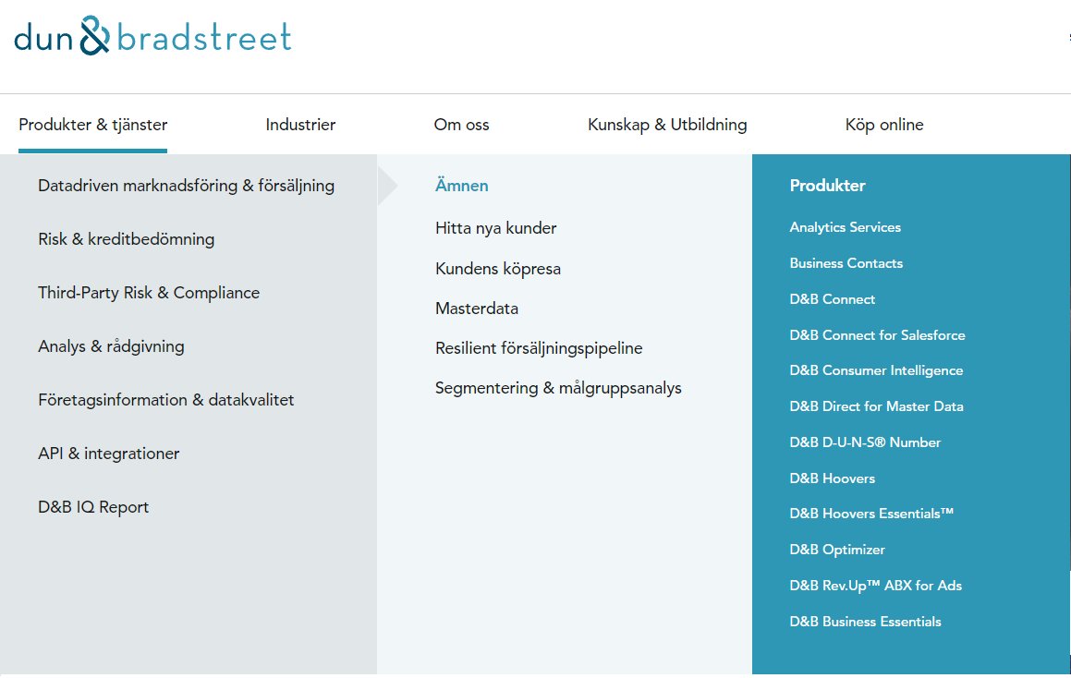Expand Third-Party Risk & Compliance category
This screenshot has width=1071, height=678.
pyautogui.click(x=149, y=293)
